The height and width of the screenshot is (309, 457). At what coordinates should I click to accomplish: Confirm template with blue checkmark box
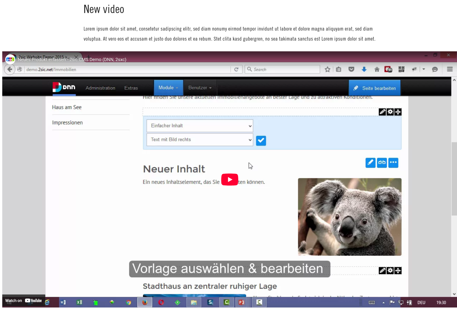pos(261,141)
